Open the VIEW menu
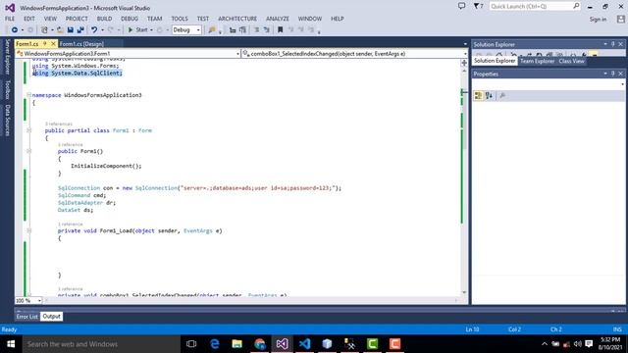Image resolution: width=628 pixels, height=353 pixels. click(50, 19)
